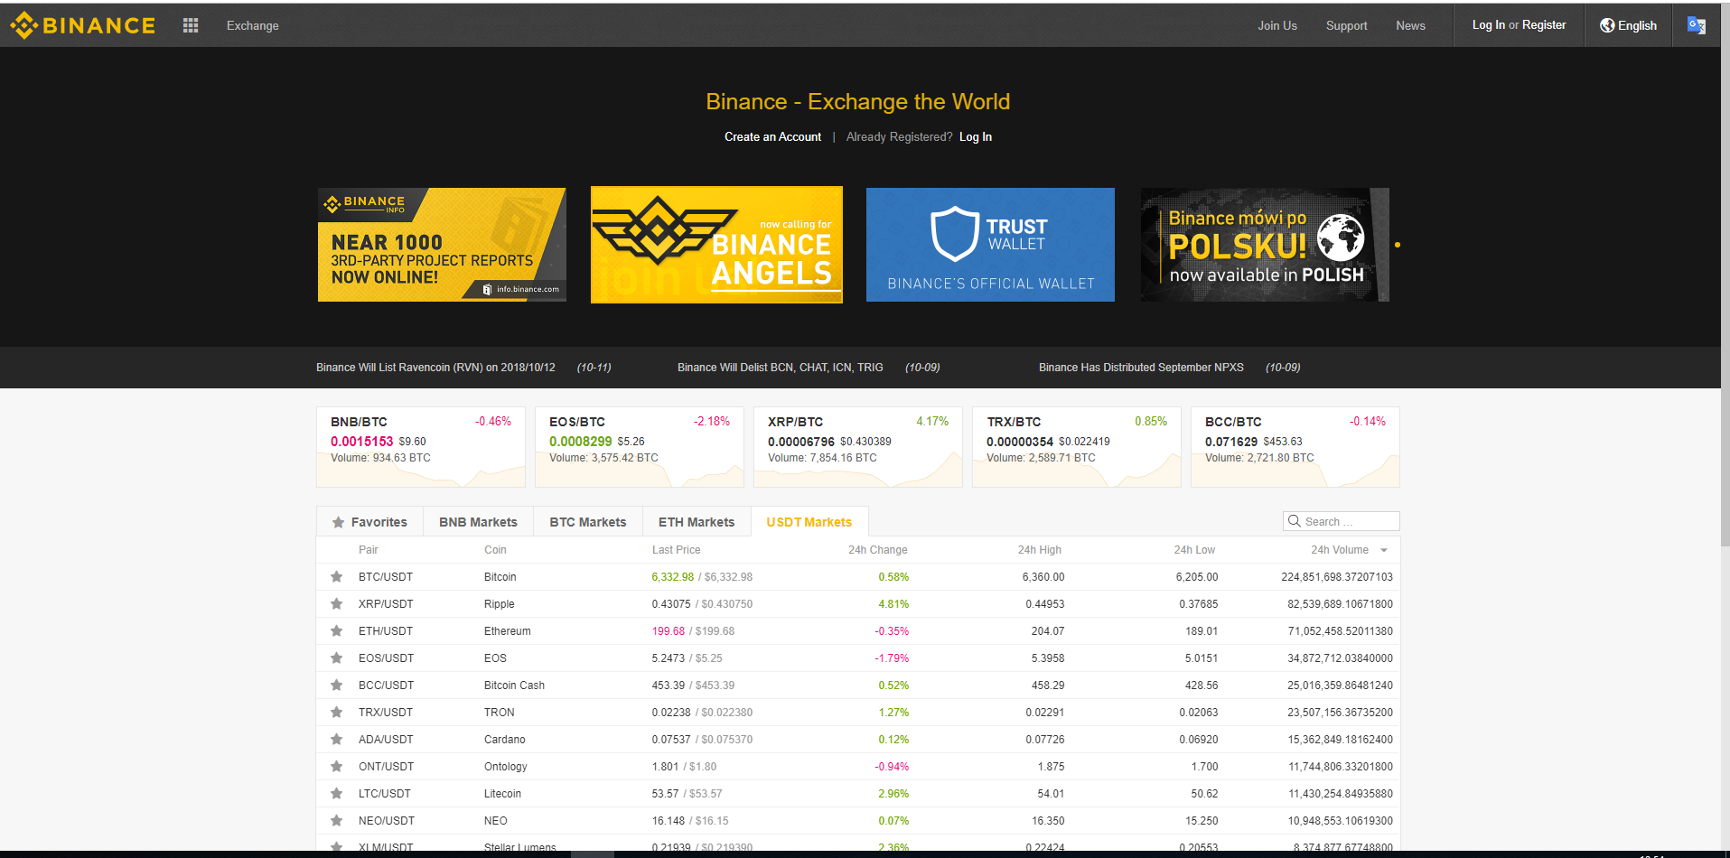The width and height of the screenshot is (1730, 858).
Task: Open the Near 1000 project reports banner
Action: (x=442, y=245)
